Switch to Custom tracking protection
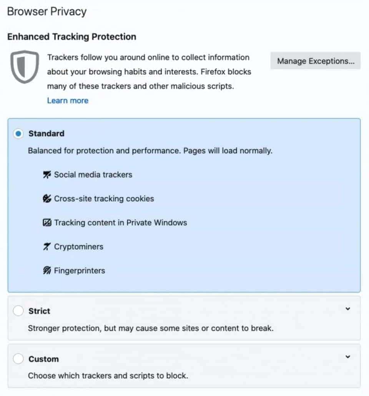The width and height of the screenshot is (369, 396). (18, 359)
